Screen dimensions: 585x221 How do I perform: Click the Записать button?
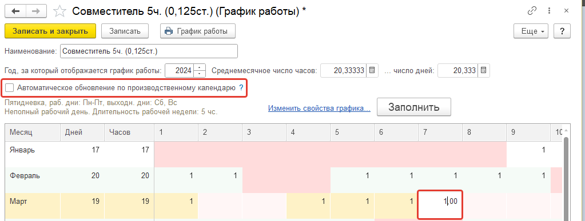coord(125,31)
